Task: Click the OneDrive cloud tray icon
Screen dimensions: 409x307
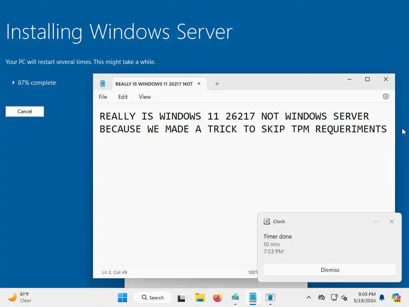Action: click(x=322, y=297)
